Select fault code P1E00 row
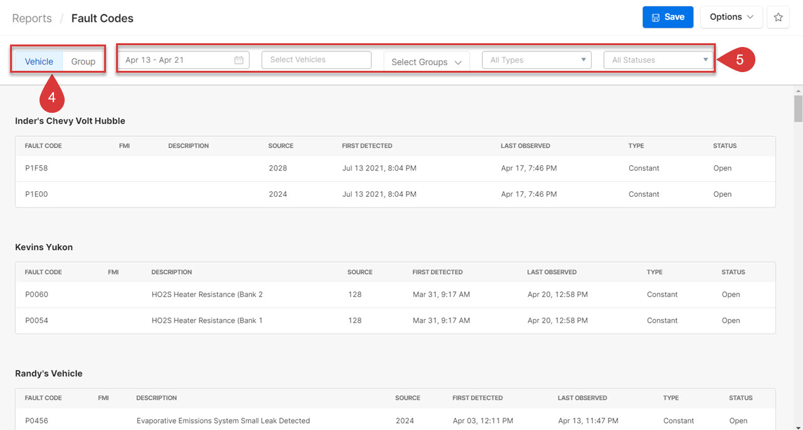 tap(36, 194)
